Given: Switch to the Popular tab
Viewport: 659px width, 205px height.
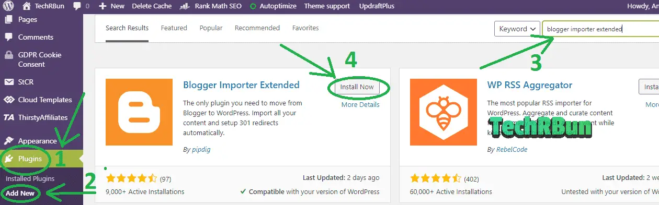Looking at the screenshot, I should click(x=211, y=28).
